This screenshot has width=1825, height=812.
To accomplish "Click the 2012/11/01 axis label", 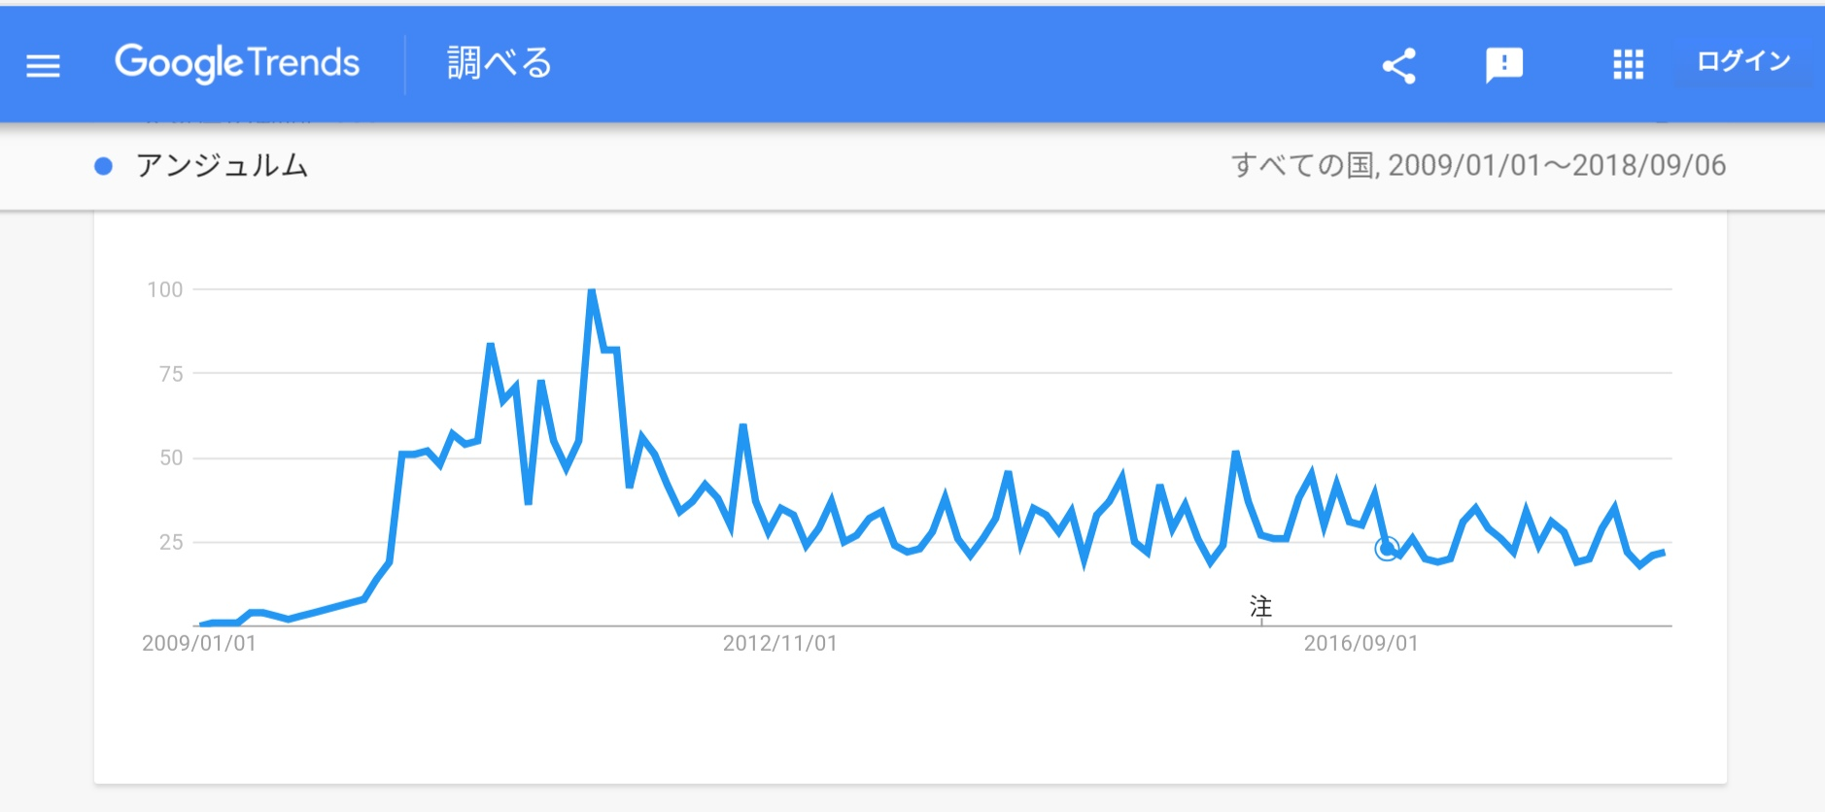I will (779, 643).
